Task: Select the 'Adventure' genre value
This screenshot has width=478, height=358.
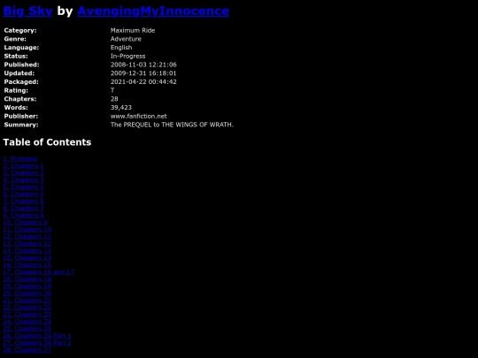Action: pos(126,39)
